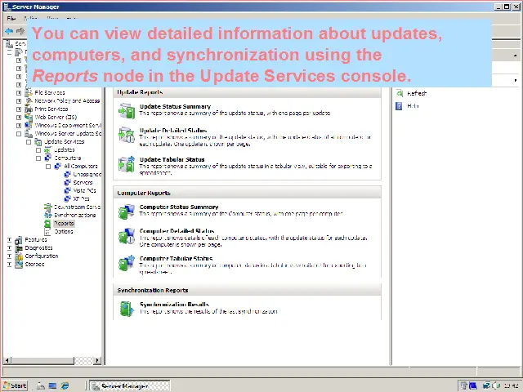
Task: Click the Features node icon
Action: pyautogui.click(x=19, y=239)
